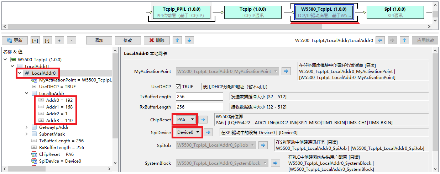440x174 pixels.
Task: Select SpiDevice = Device0 tree item
Action: click(x=60, y=161)
